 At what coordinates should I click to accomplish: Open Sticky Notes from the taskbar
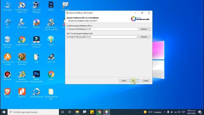tap(92, 112)
